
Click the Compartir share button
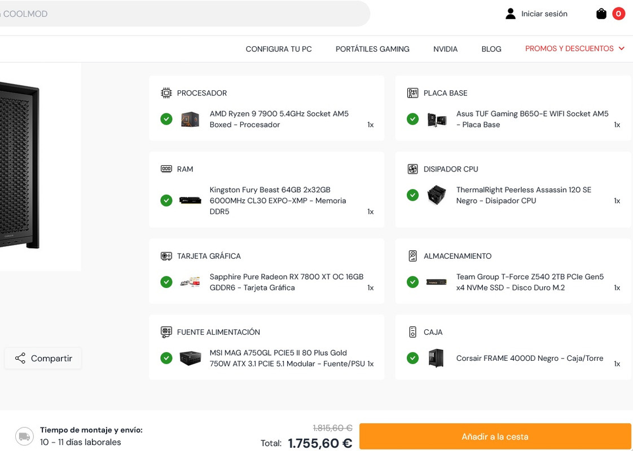pos(43,358)
